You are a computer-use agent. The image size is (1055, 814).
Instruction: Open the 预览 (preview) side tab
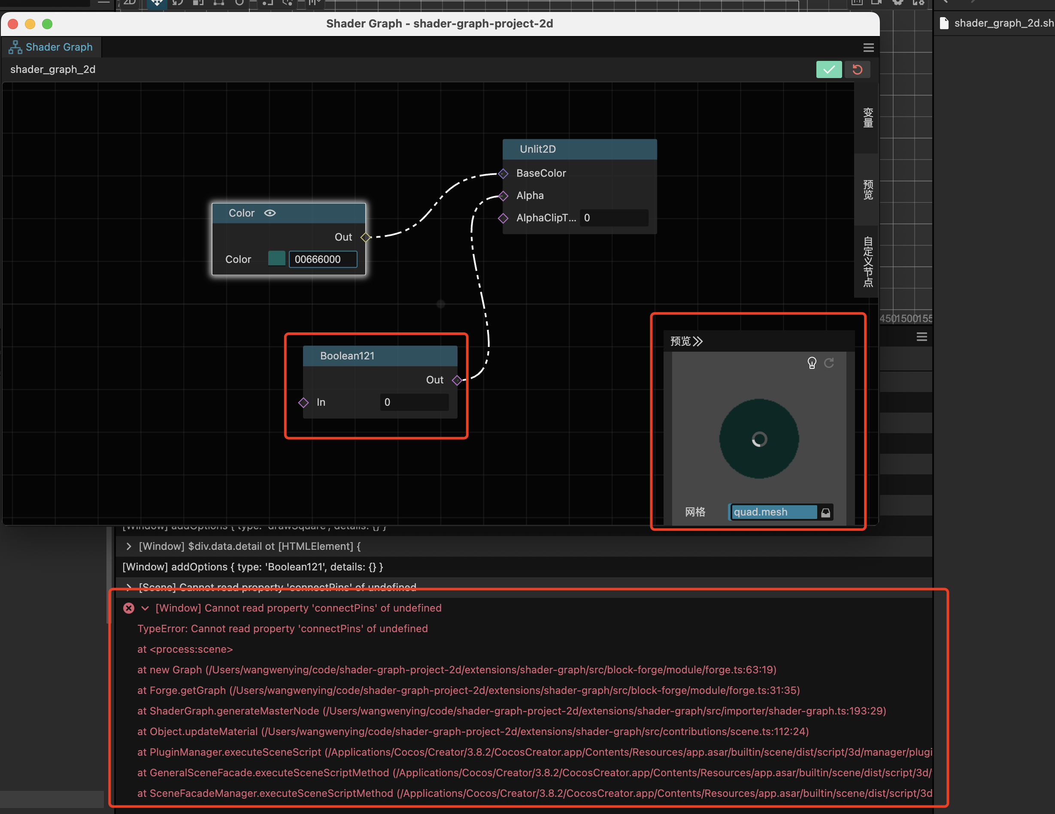(x=867, y=190)
